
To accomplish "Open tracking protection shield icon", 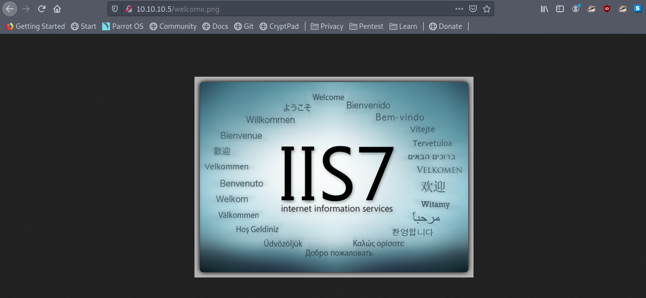I will [x=115, y=9].
